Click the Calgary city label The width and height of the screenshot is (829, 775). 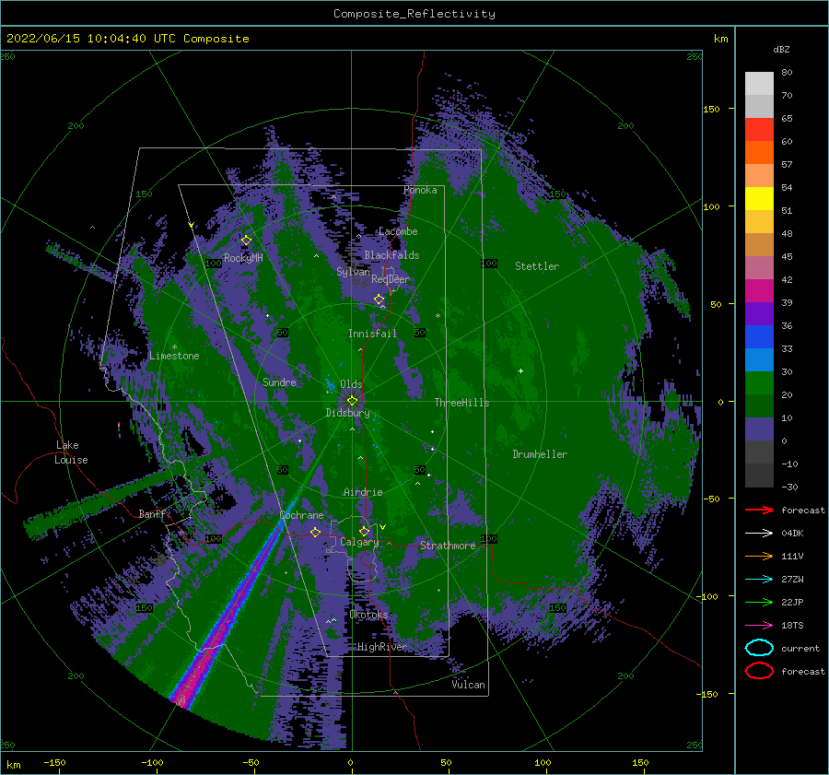tap(359, 542)
